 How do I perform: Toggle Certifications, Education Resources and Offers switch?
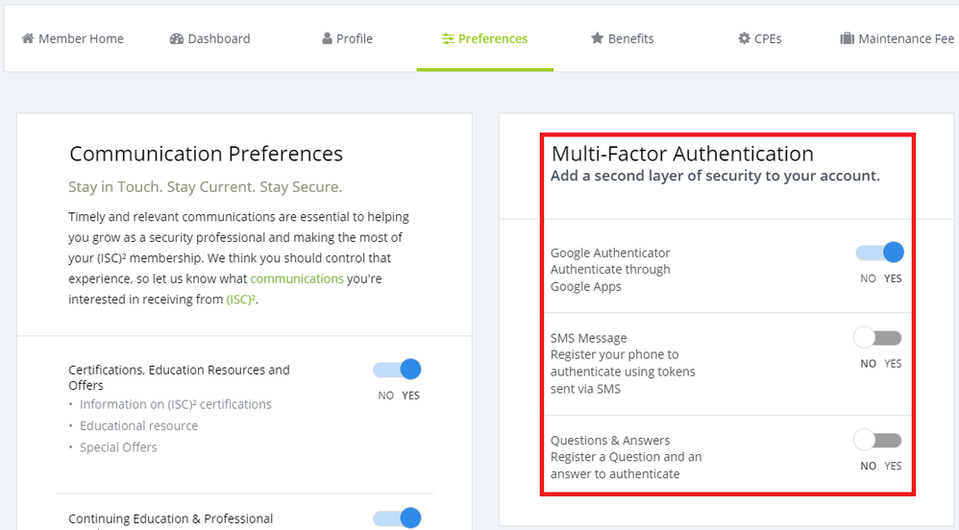tap(397, 370)
